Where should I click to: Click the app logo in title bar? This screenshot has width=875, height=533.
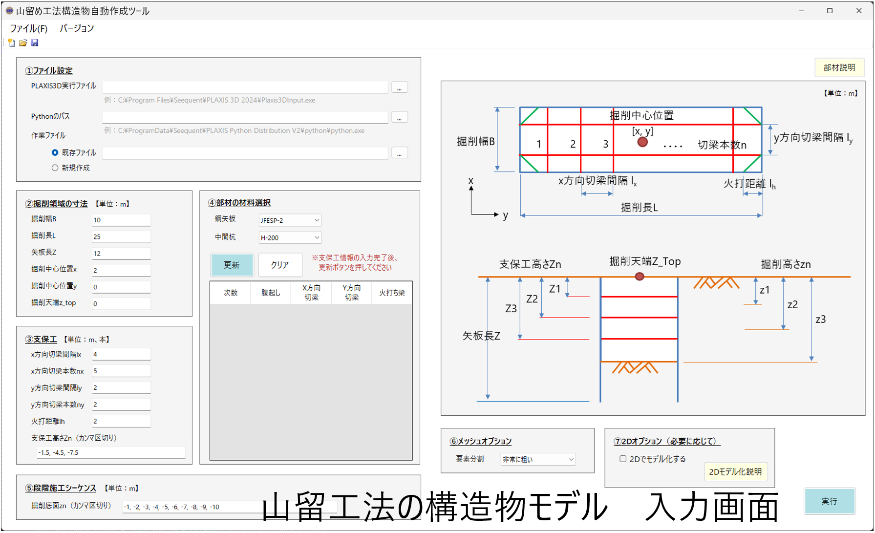click(9, 11)
